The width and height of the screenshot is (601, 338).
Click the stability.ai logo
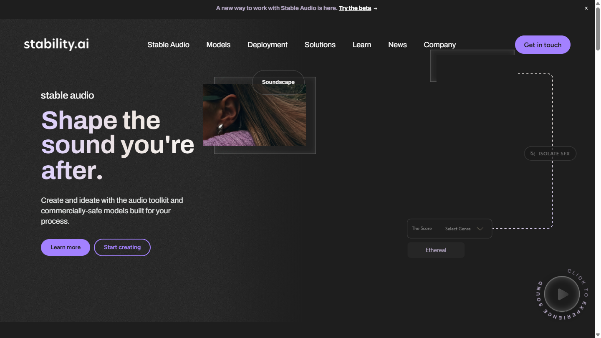(x=56, y=44)
